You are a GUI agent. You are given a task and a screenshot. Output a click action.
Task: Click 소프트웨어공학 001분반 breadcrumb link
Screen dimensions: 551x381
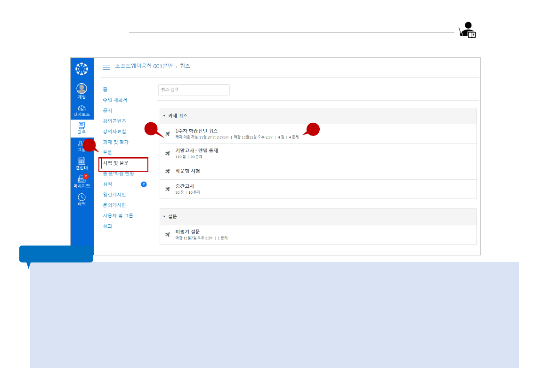pos(144,66)
